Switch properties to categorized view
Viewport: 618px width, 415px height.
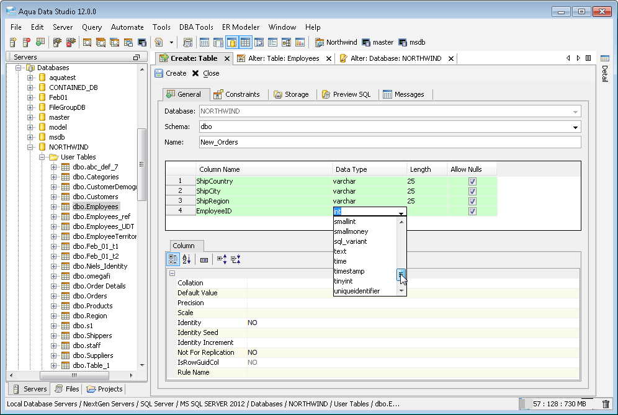(x=174, y=260)
